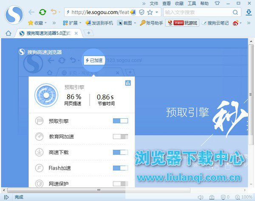
Task: Click the security shield icon in address bar
Action: [142, 12]
